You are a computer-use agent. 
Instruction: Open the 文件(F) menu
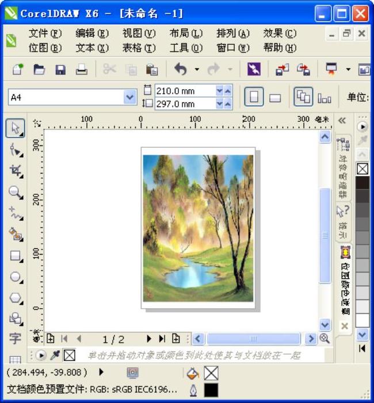point(45,33)
